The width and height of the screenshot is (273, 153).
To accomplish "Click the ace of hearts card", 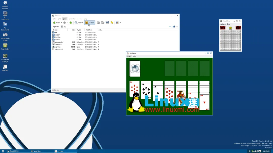I will pyautogui.click(x=204, y=102).
